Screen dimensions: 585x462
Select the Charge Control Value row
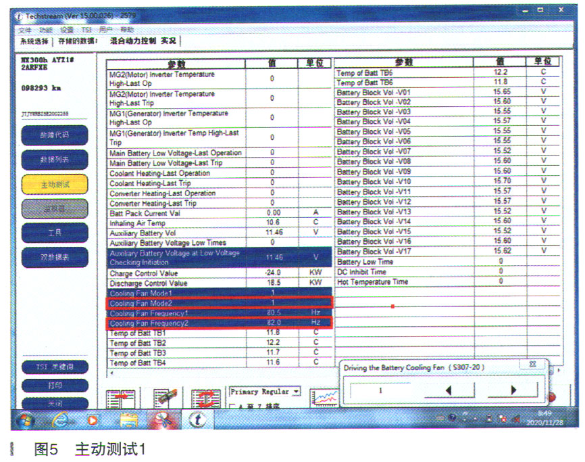pyautogui.click(x=220, y=273)
